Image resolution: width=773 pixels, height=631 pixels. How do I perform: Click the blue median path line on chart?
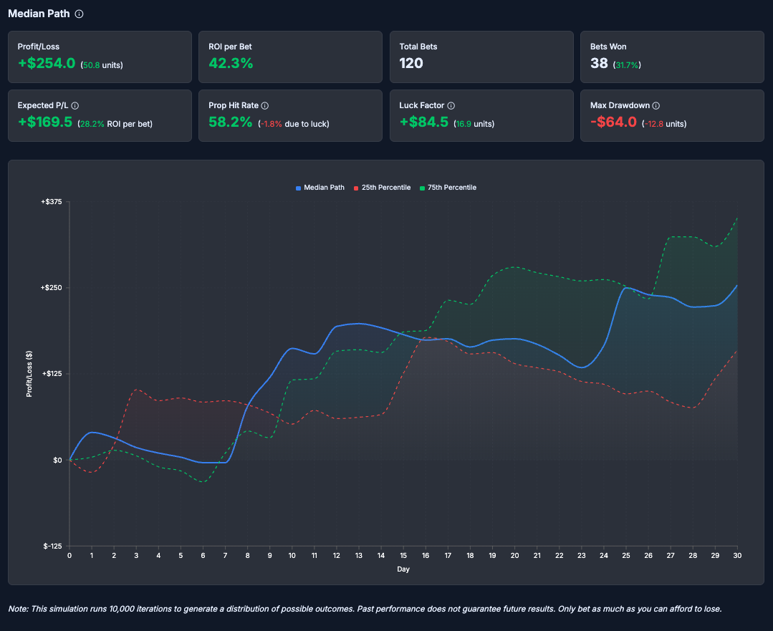[358, 324]
